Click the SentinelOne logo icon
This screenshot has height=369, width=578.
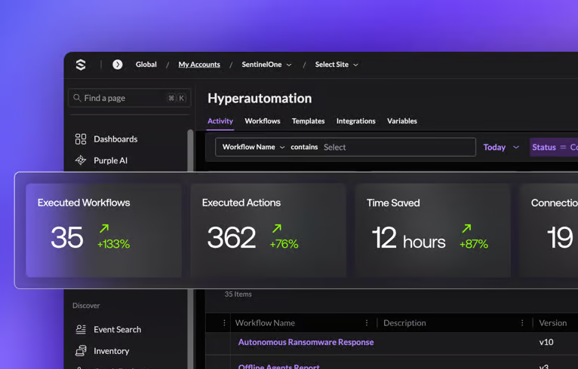point(81,65)
